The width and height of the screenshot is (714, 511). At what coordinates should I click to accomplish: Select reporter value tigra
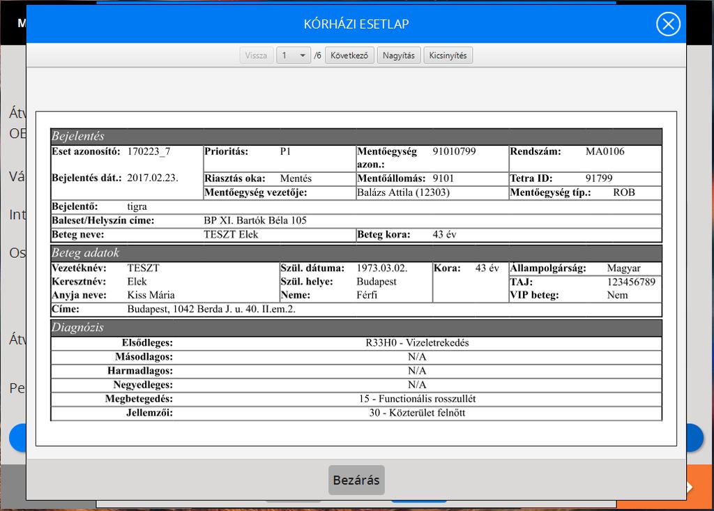[137, 207]
